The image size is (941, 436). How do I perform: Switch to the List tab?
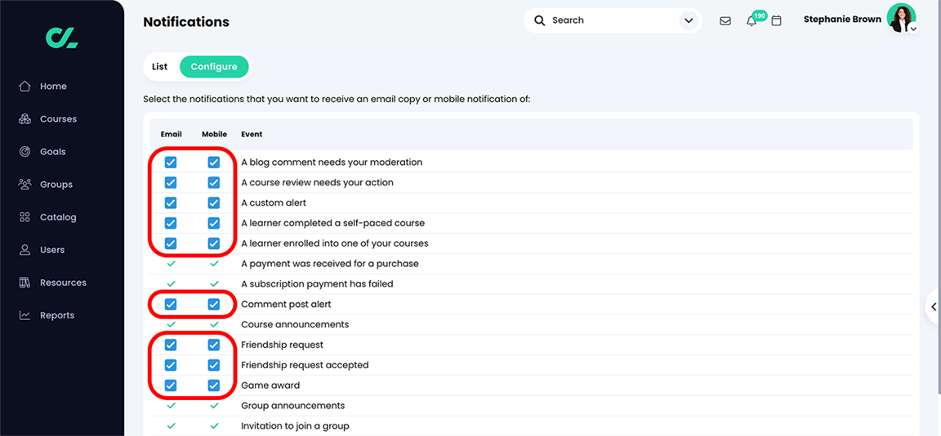(x=160, y=67)
